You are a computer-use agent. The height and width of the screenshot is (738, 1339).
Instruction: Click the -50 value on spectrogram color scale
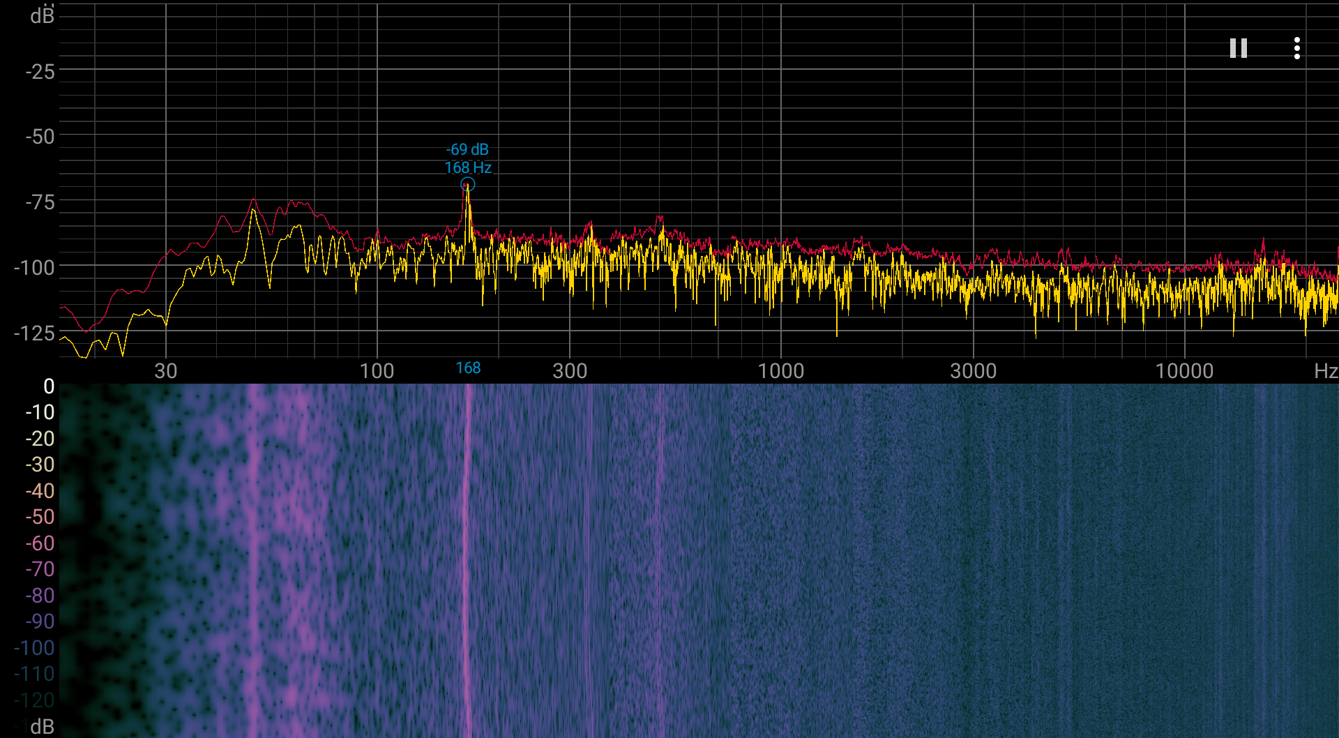pyautogui.click(x=40, y=517)
